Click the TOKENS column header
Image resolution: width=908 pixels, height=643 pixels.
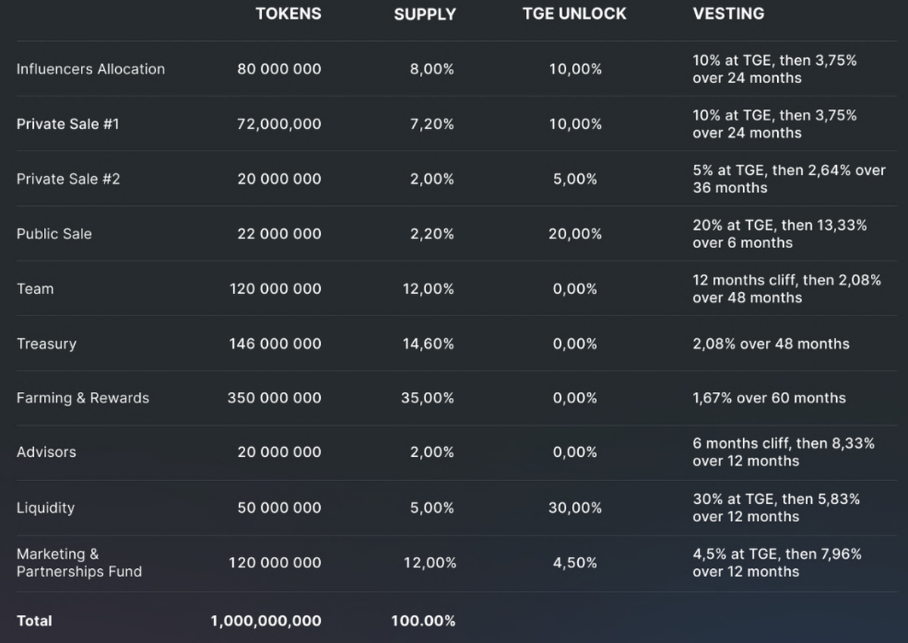click(288, 14)
